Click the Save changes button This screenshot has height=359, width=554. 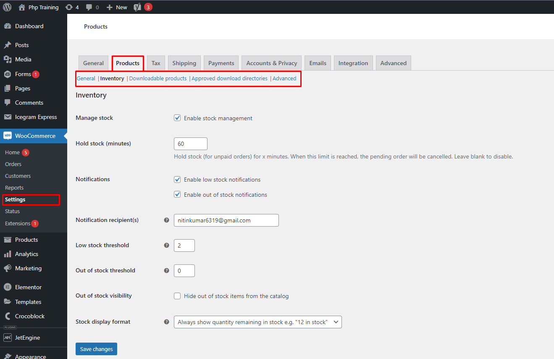point(96,349)
